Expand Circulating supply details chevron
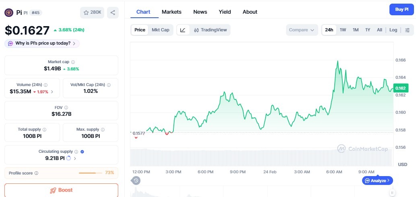This screenshot has width=416, height=197. click(75, 158)
